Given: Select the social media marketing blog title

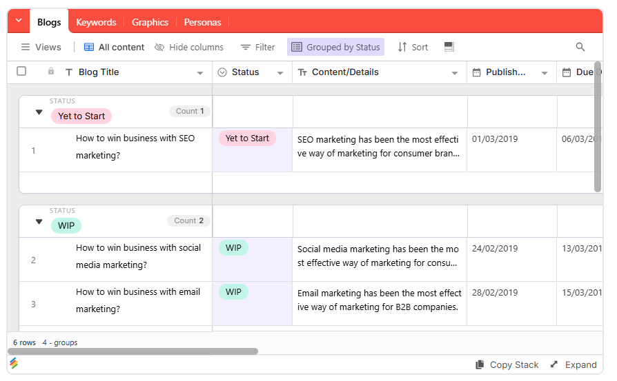Looking at the screenshot, I should (x=139, y=256).
